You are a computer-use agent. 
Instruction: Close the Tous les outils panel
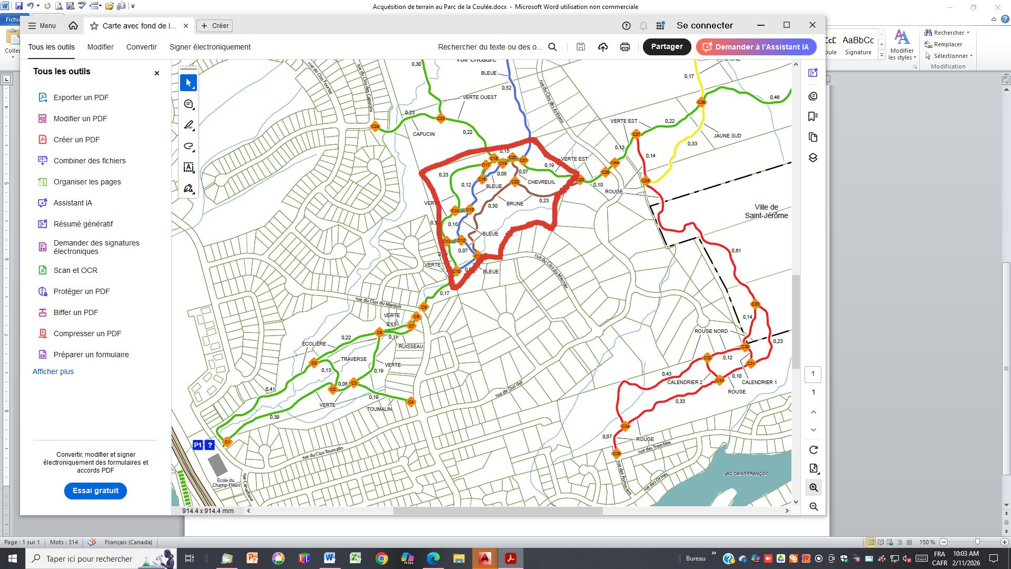(x=156, y=73)
